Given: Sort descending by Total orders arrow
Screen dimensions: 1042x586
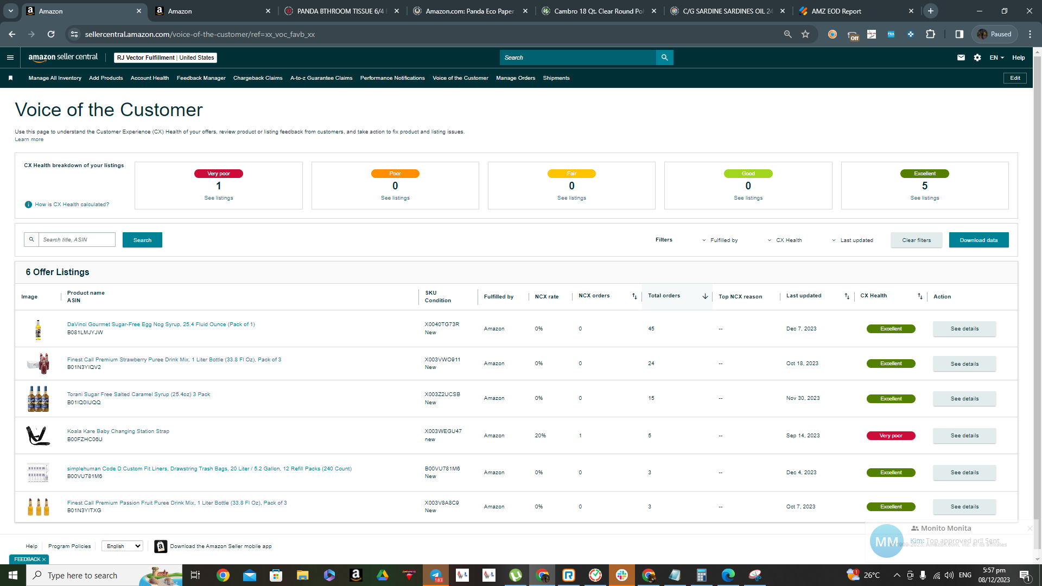Looking at the screenshot, I should [x=705, y=296].
